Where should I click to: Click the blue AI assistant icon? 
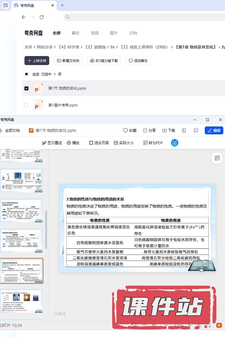pyautogui.click(x=174, y=143)
